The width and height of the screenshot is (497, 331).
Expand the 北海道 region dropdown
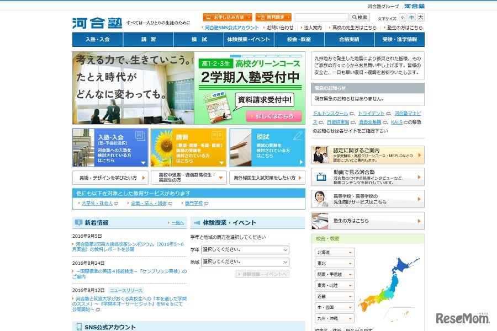[x=335, y=253]
